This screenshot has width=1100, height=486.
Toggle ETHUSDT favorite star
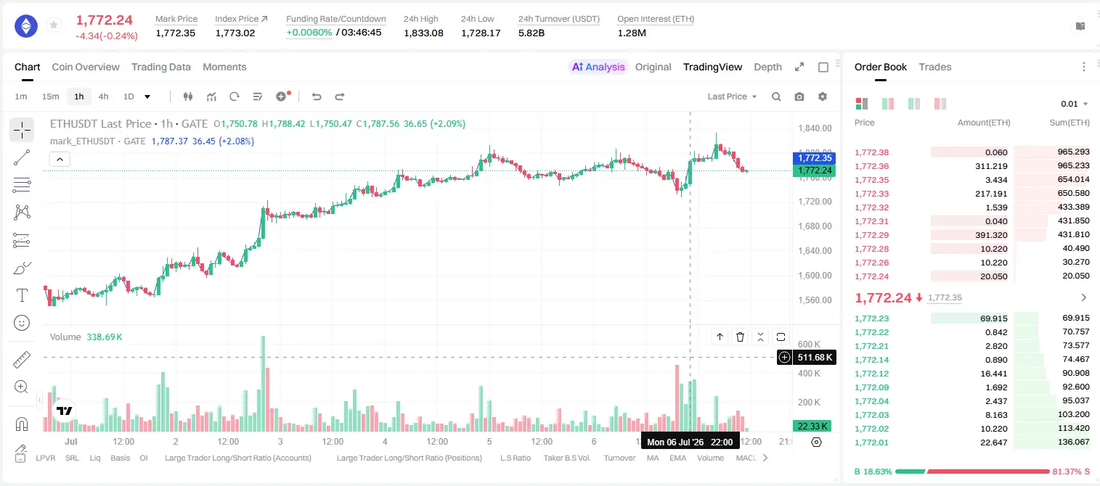[54, 25]
